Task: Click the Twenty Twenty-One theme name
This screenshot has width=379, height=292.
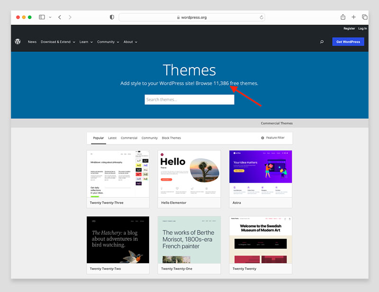Action: coord(177,268)
